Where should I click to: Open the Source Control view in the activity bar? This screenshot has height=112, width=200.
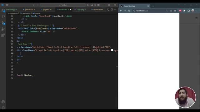tap(3, 23)
